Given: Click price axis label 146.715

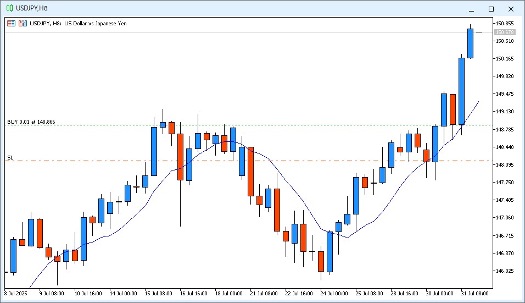Looking at the screenshot, I should tap(505, 235).
